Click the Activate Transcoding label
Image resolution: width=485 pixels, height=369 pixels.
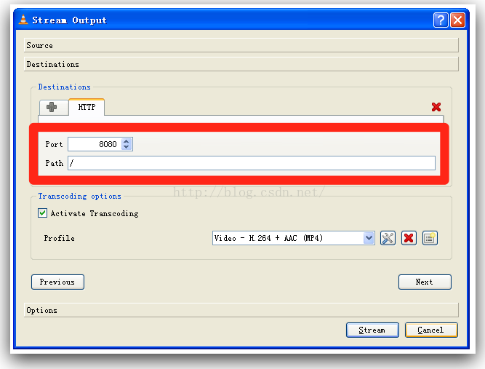(x=95, y=213)
